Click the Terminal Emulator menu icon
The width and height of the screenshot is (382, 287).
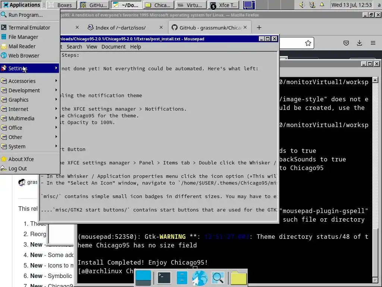point(4,28)
